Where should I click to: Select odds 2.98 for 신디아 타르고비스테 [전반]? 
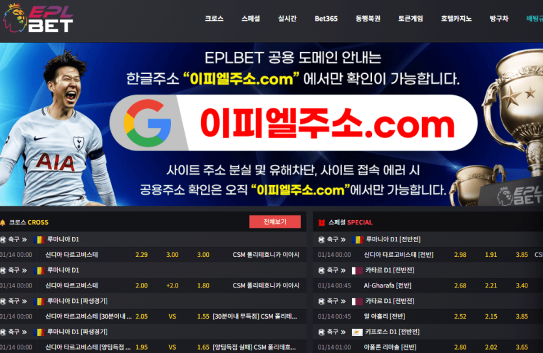point(460,255)
